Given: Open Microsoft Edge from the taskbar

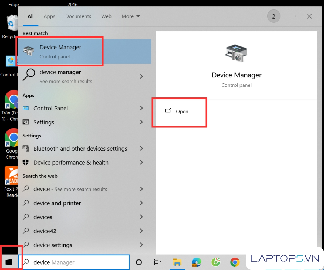Looking at the screenshot, I should [x=196, y=262].
